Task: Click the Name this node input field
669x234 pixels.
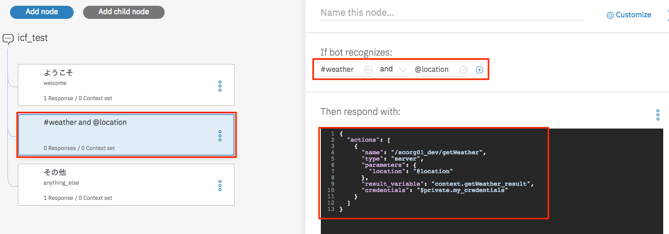Action: point(451,13)
